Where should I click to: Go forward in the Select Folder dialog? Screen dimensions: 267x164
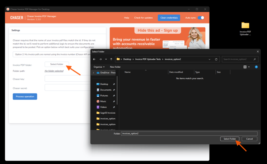coord(101,59)
